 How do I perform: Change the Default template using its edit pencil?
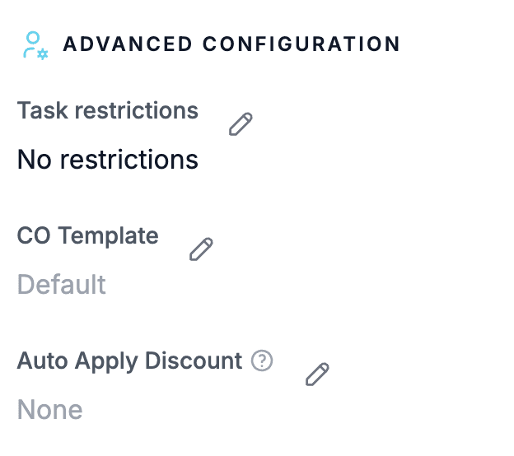[x=201, y=249]
